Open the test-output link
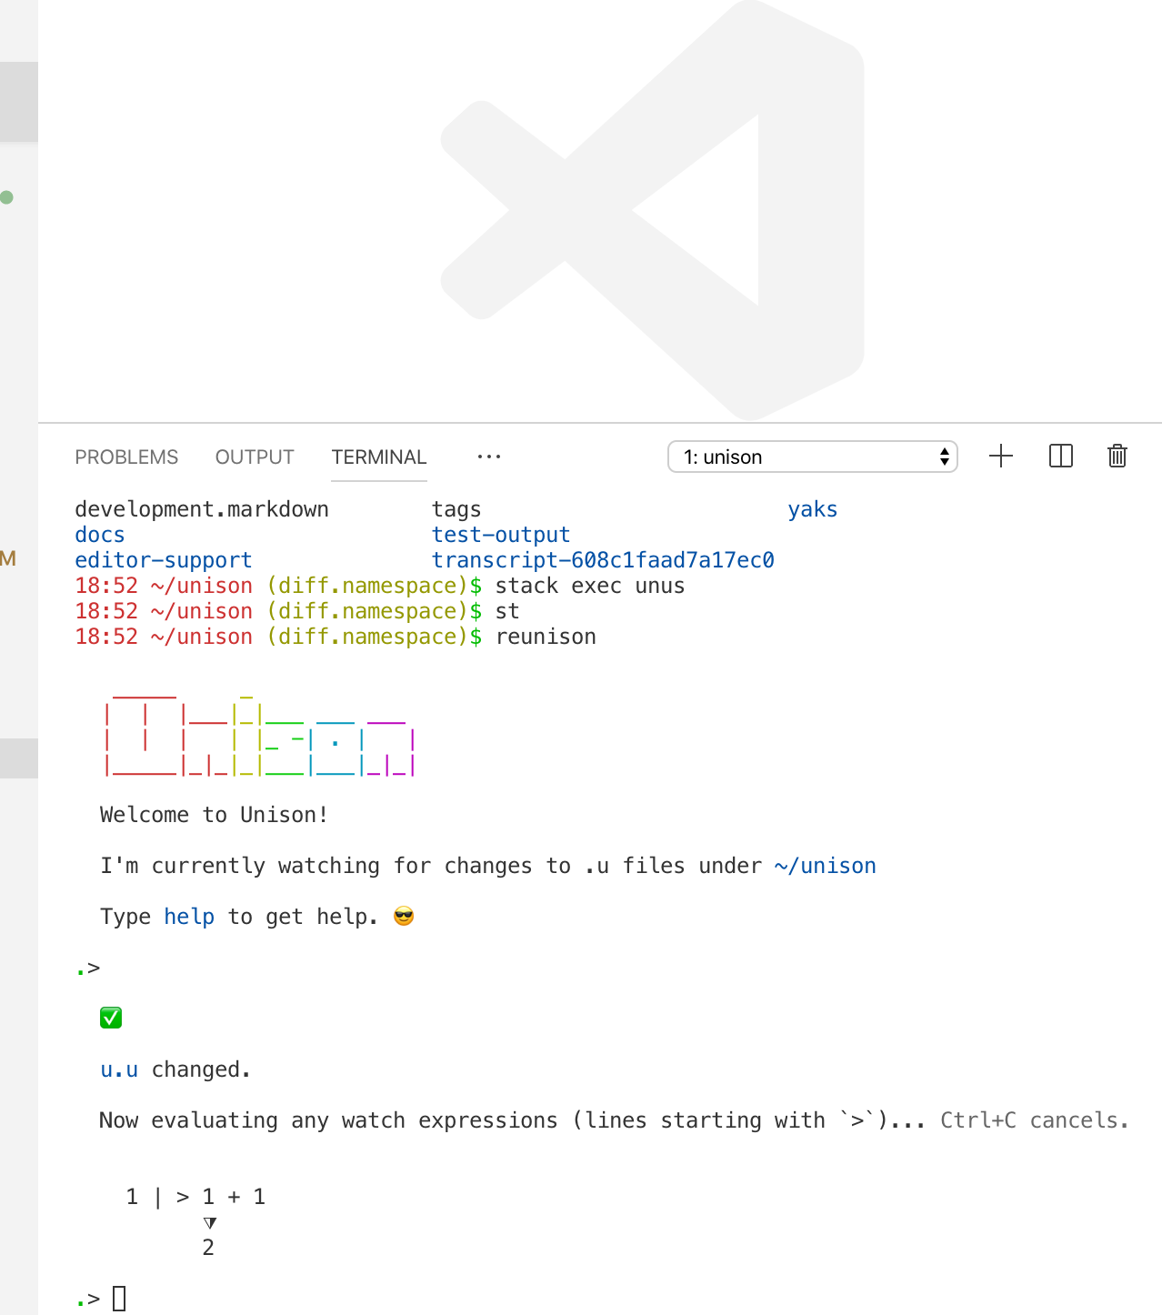The width and height of the screenshot is (1162, 1315). [501, 535]
